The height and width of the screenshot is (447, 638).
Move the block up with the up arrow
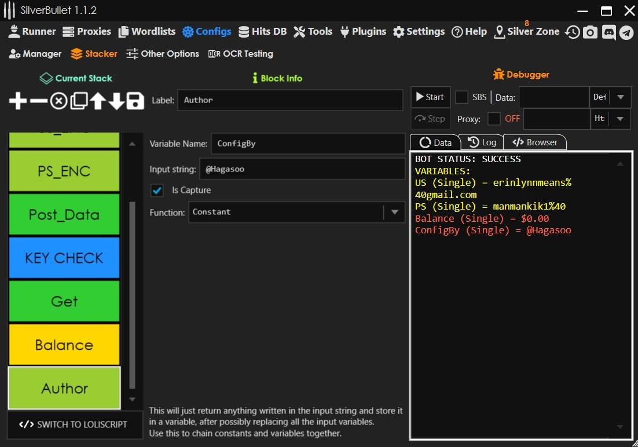coord(97,101)
